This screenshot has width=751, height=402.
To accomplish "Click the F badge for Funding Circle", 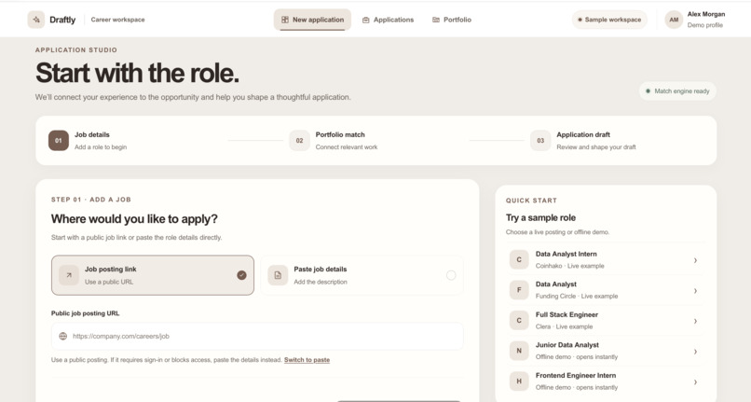I will point(519,290).
